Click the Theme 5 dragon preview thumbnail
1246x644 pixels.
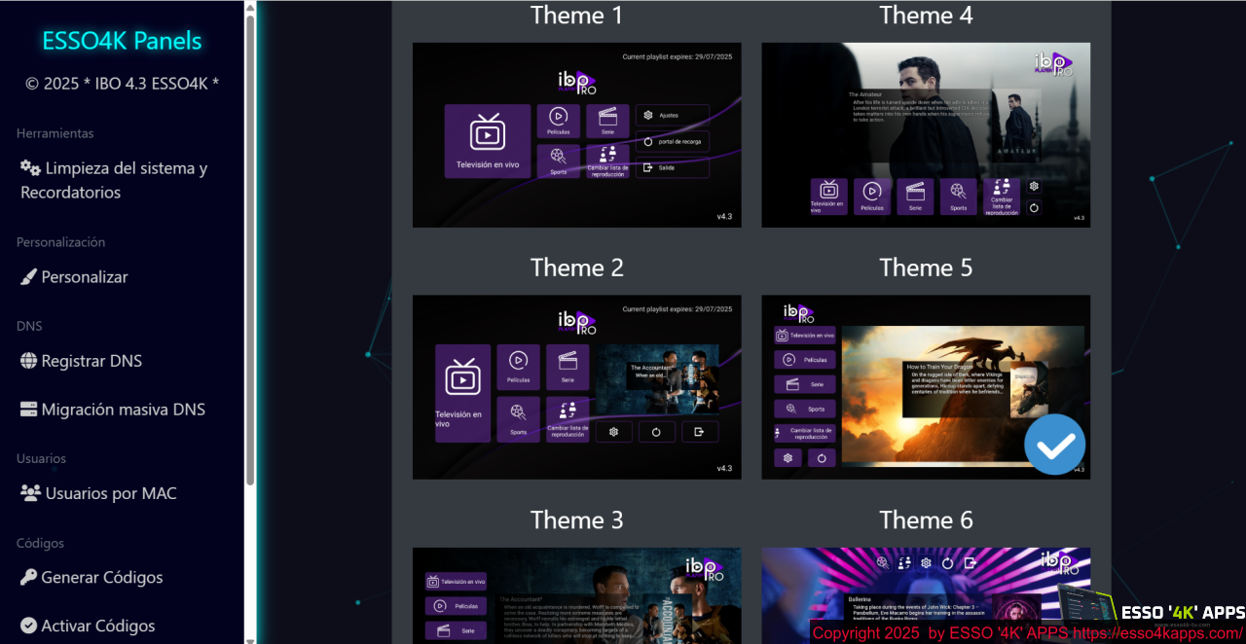pos(926,387)
